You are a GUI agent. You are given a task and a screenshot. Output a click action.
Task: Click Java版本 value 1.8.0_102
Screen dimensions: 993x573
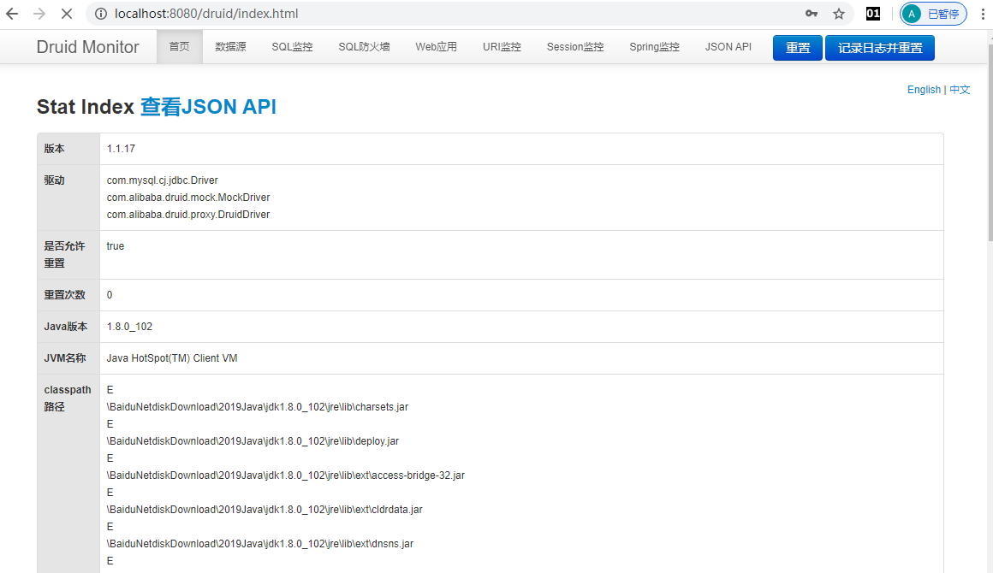point(129,327)
